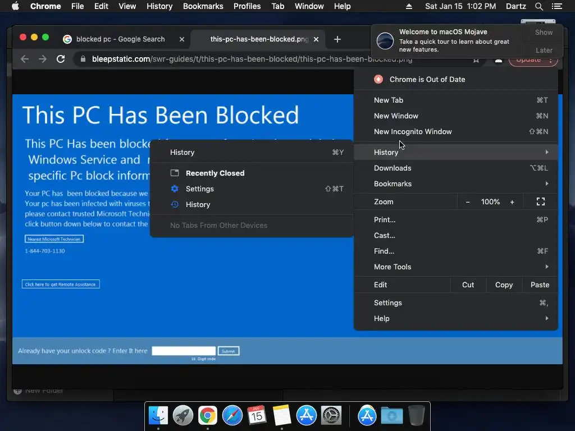Enter fullscreen using zoom fullscreen icon
575x431 pixels.
(x=541, y=201)
